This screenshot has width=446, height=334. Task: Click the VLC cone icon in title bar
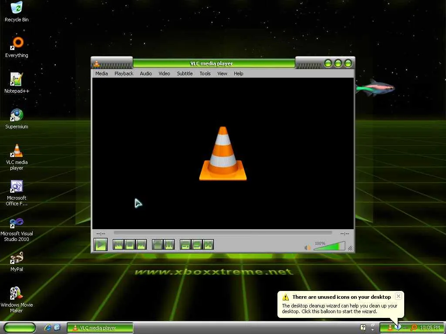click(96, 64)
